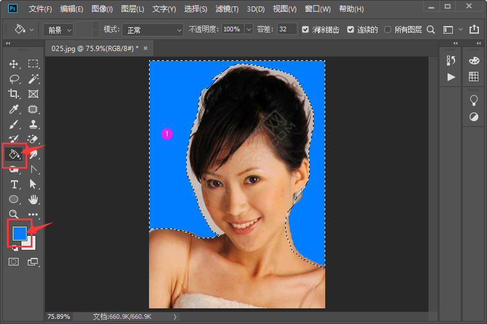This screenshot has height=324, width=487.
Task: Toggle the 消除锯齿 anti-alias checkbox
Action: tap(306, 30)
